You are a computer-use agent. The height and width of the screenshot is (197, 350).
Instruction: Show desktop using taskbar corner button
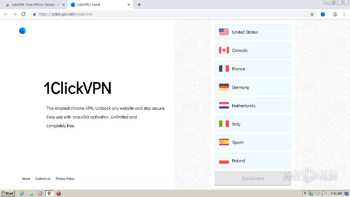[x=347, y=193]
